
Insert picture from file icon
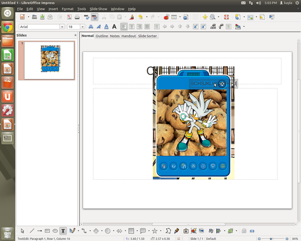click(194, 231)
